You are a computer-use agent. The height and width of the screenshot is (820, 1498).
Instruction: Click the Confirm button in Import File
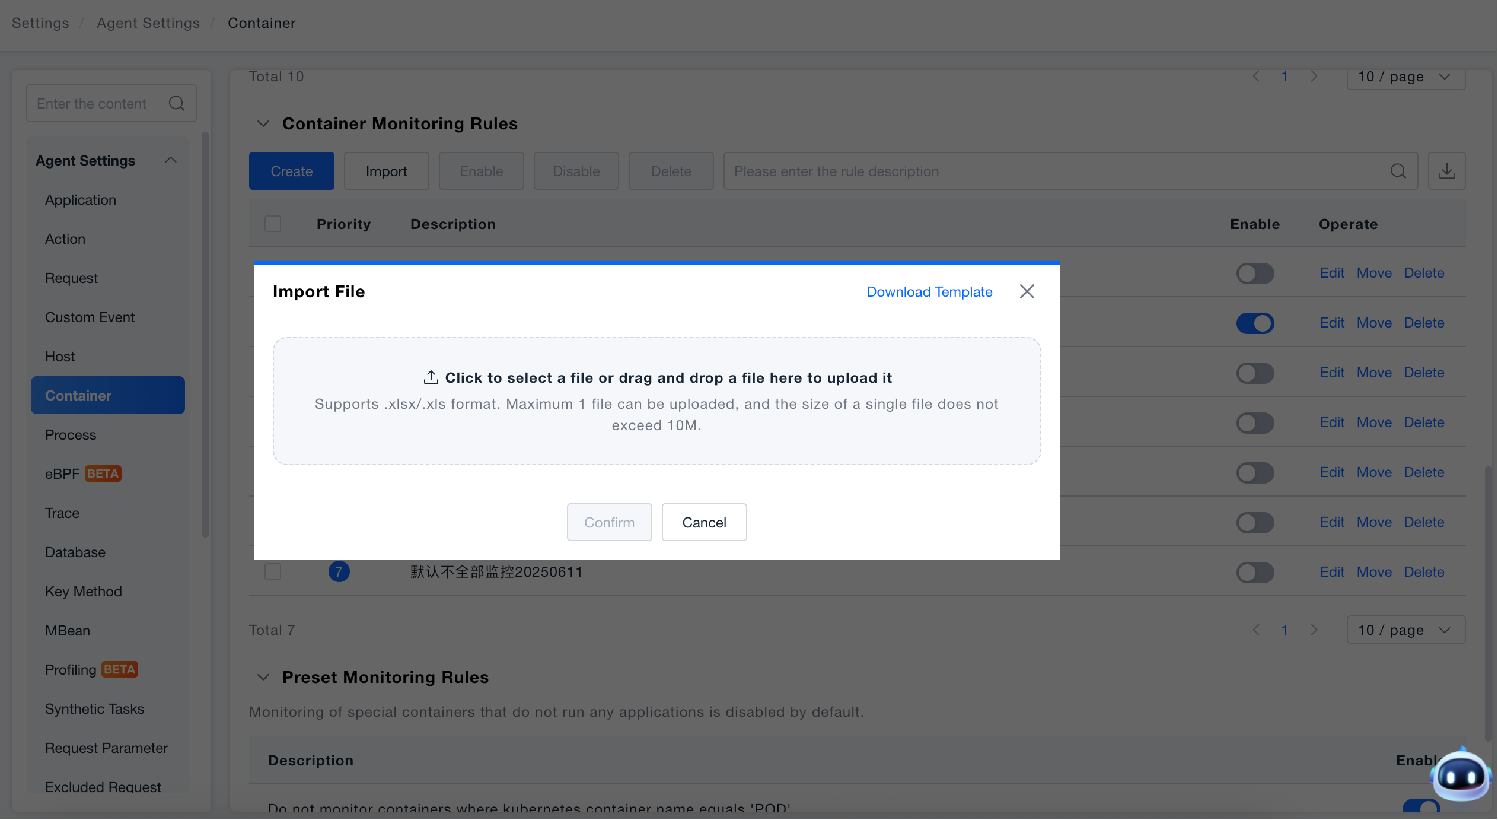click(x=609, y=522)
